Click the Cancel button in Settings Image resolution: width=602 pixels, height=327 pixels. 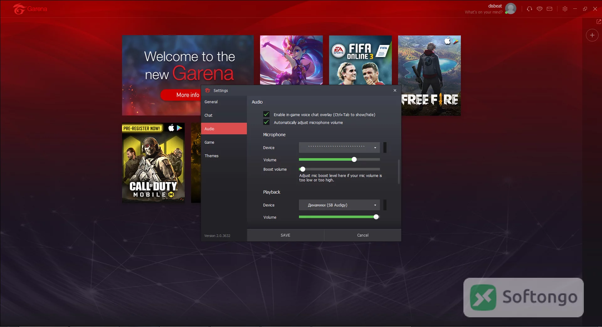[363, 235]
